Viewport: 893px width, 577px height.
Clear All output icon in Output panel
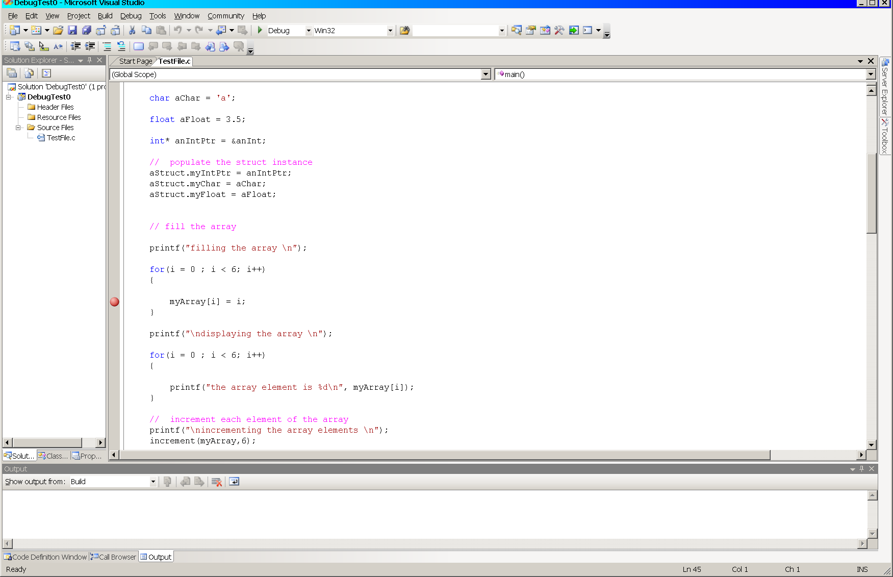217,482
